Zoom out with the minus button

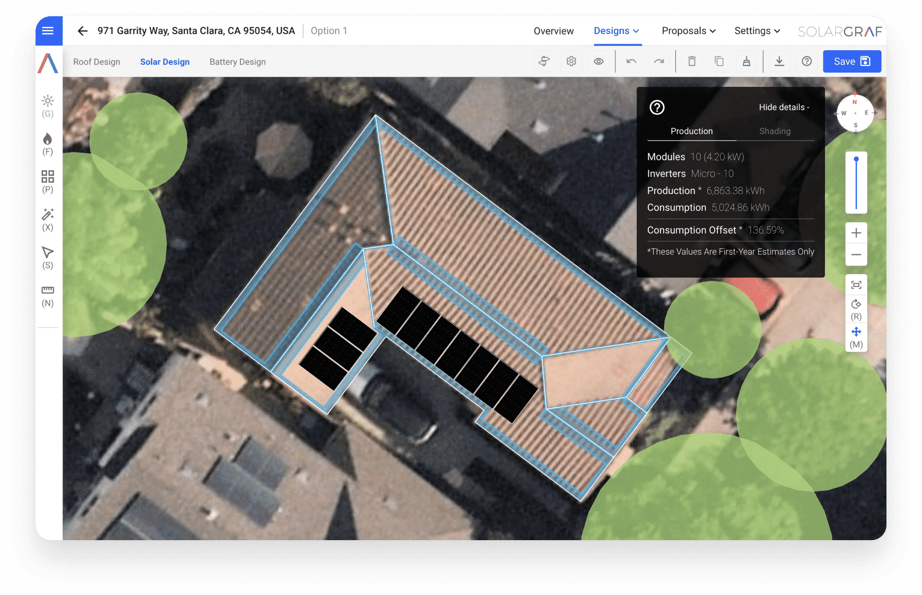click(856, 255)
